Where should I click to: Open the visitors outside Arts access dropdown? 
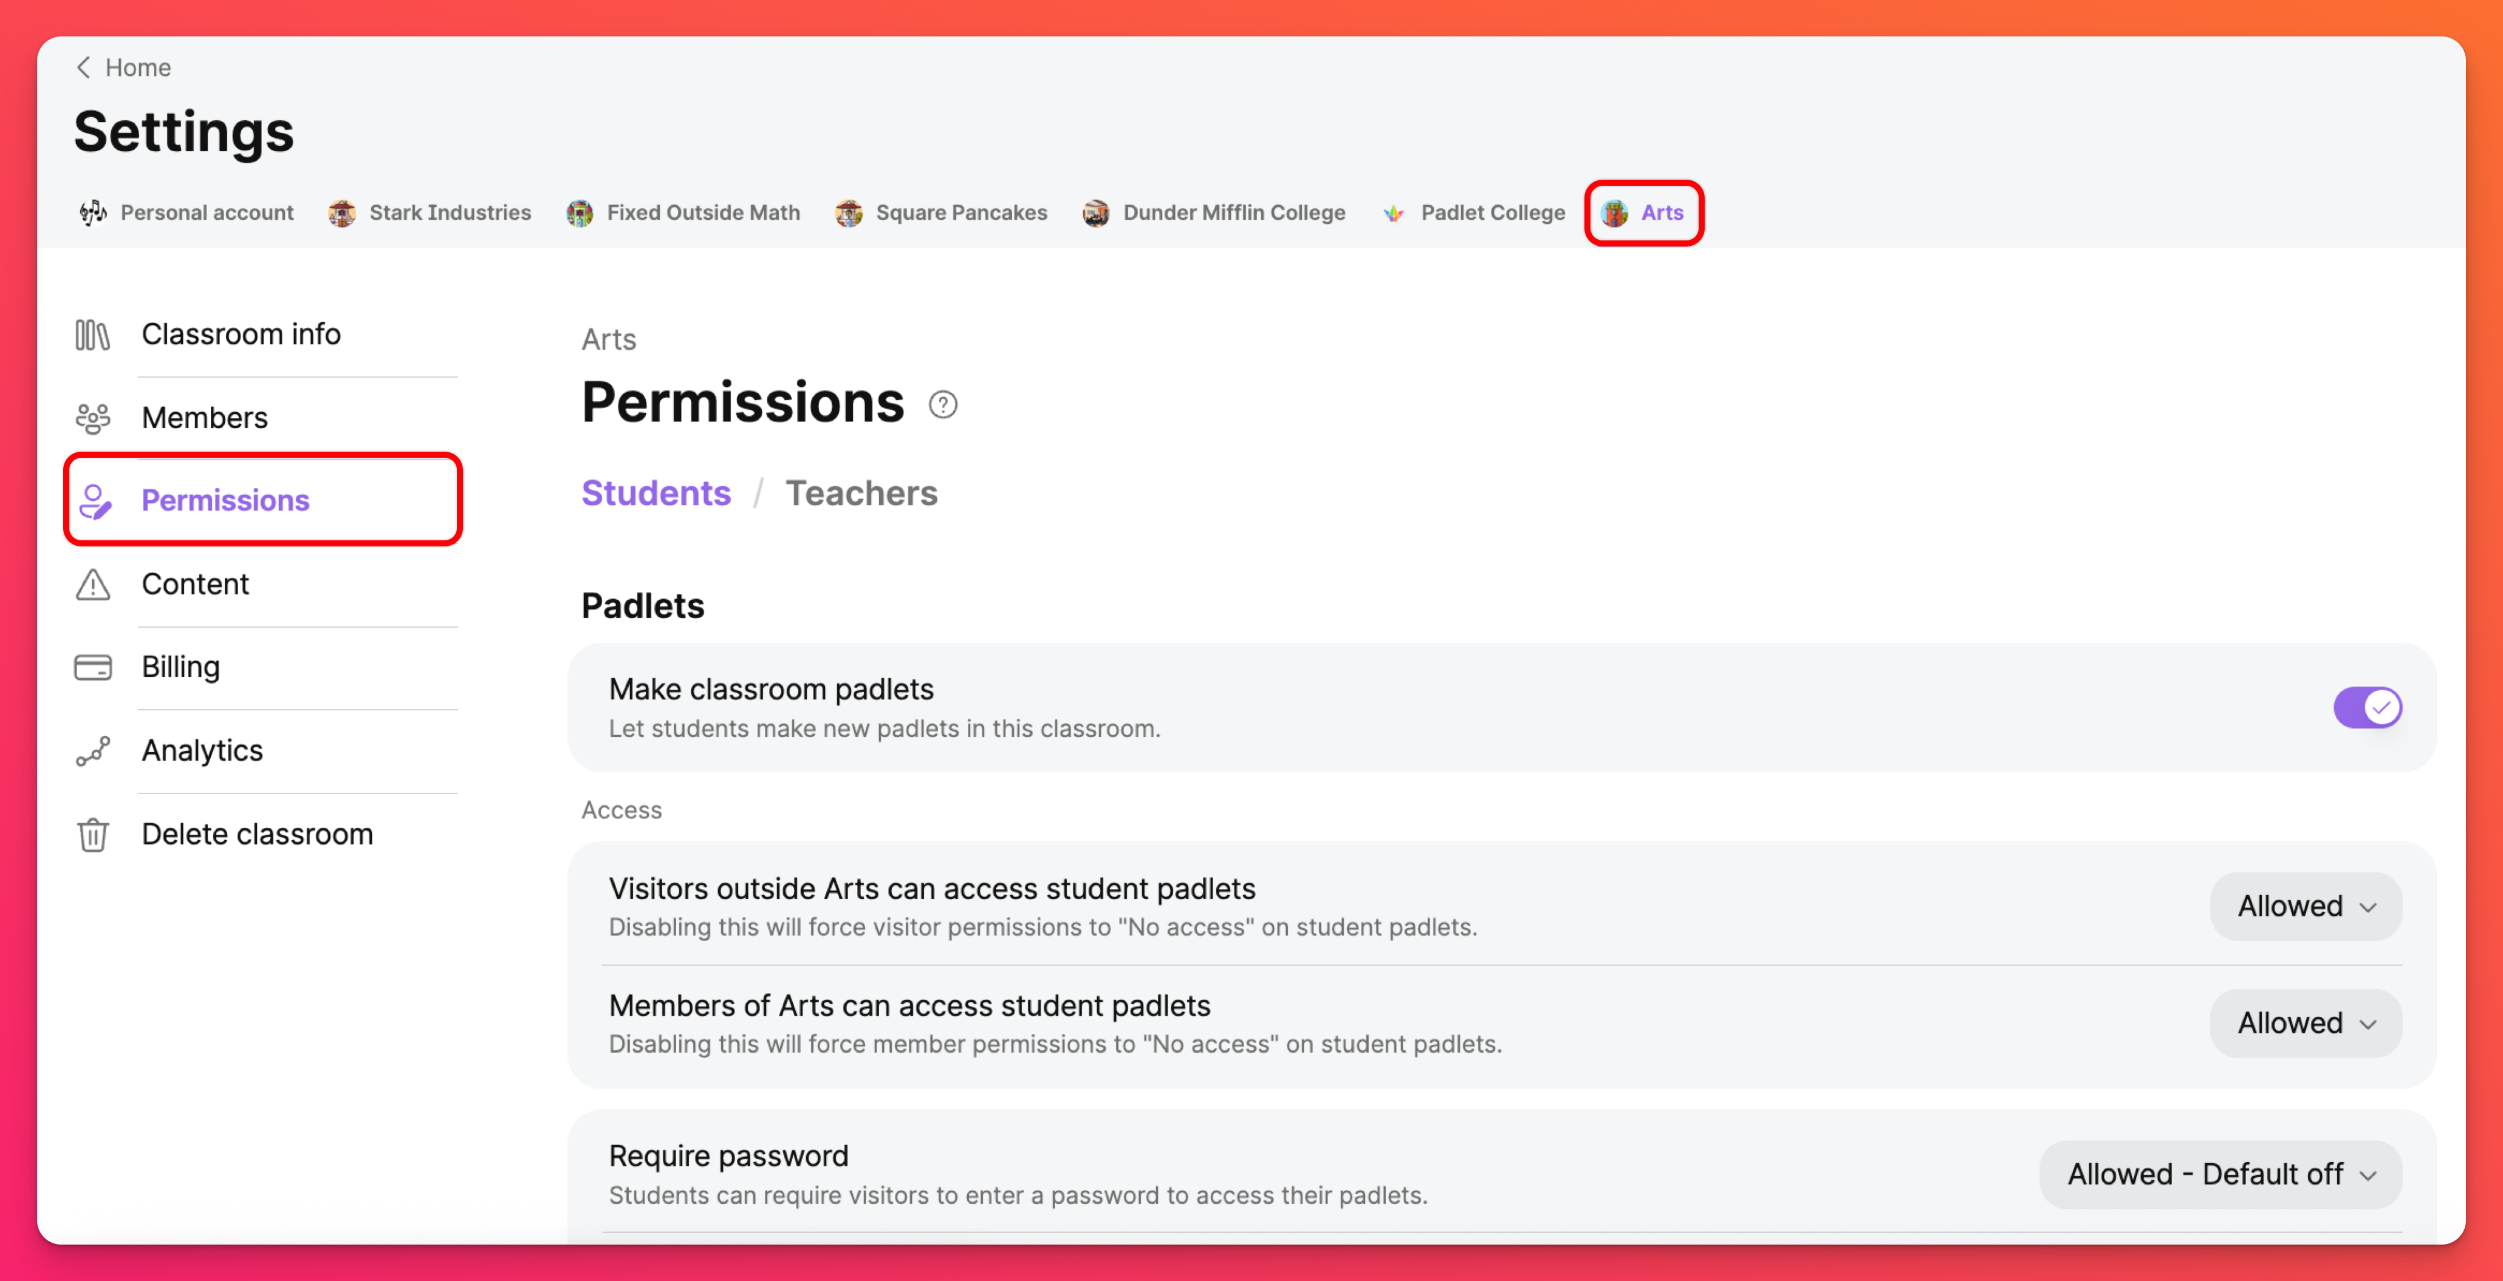pos(2305,907)
